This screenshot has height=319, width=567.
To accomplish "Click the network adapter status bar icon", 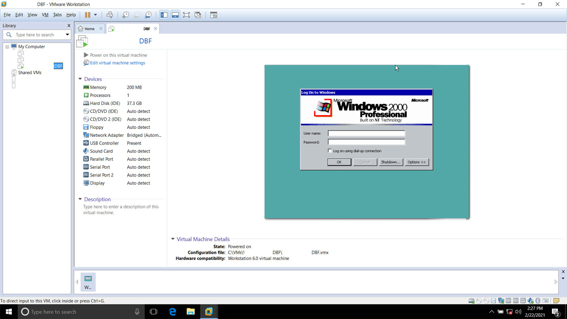I will click(501, 301).
